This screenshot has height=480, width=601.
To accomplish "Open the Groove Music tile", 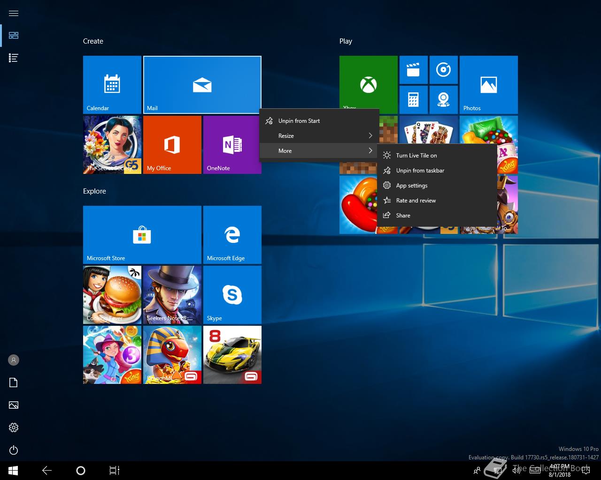I will tap(444, 70).
